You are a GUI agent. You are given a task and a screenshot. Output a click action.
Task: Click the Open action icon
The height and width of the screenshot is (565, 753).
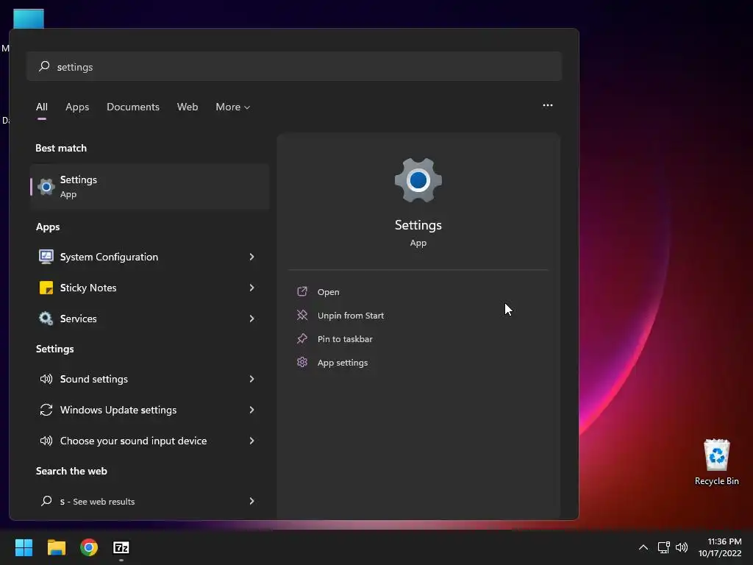click(302, 291)
